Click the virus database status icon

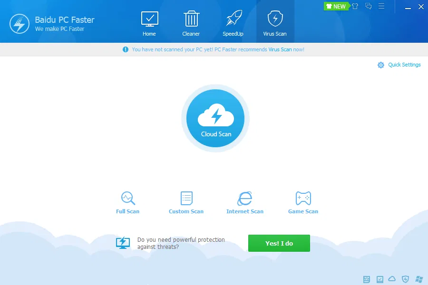point(367,279)
